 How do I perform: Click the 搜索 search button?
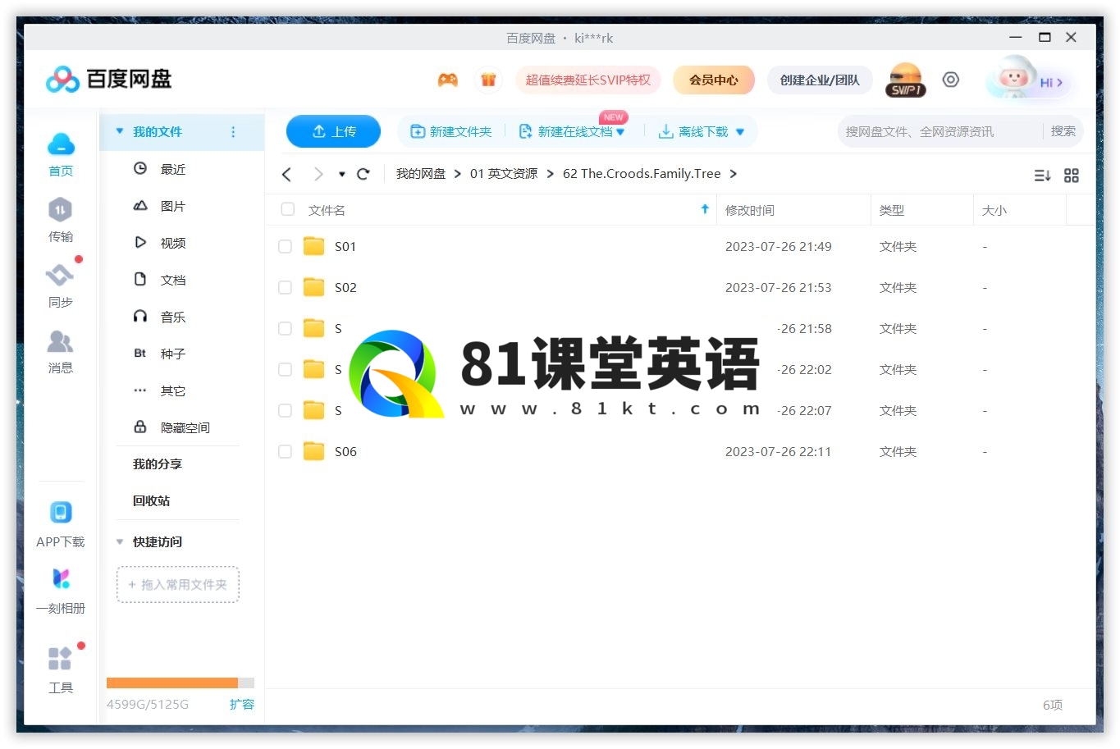point(1063,131)
